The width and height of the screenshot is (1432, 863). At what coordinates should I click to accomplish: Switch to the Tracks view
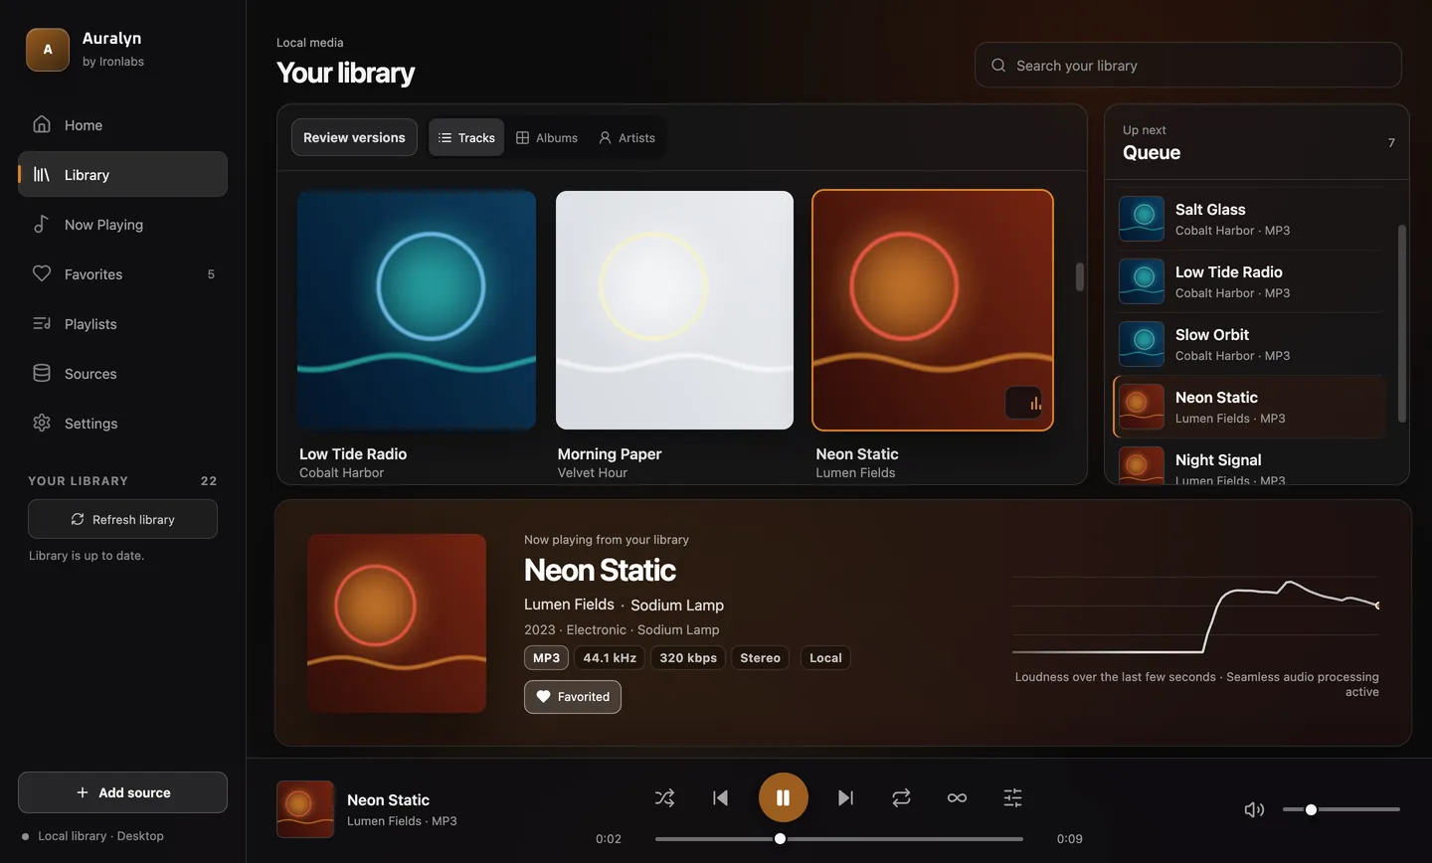pos(466,137)
